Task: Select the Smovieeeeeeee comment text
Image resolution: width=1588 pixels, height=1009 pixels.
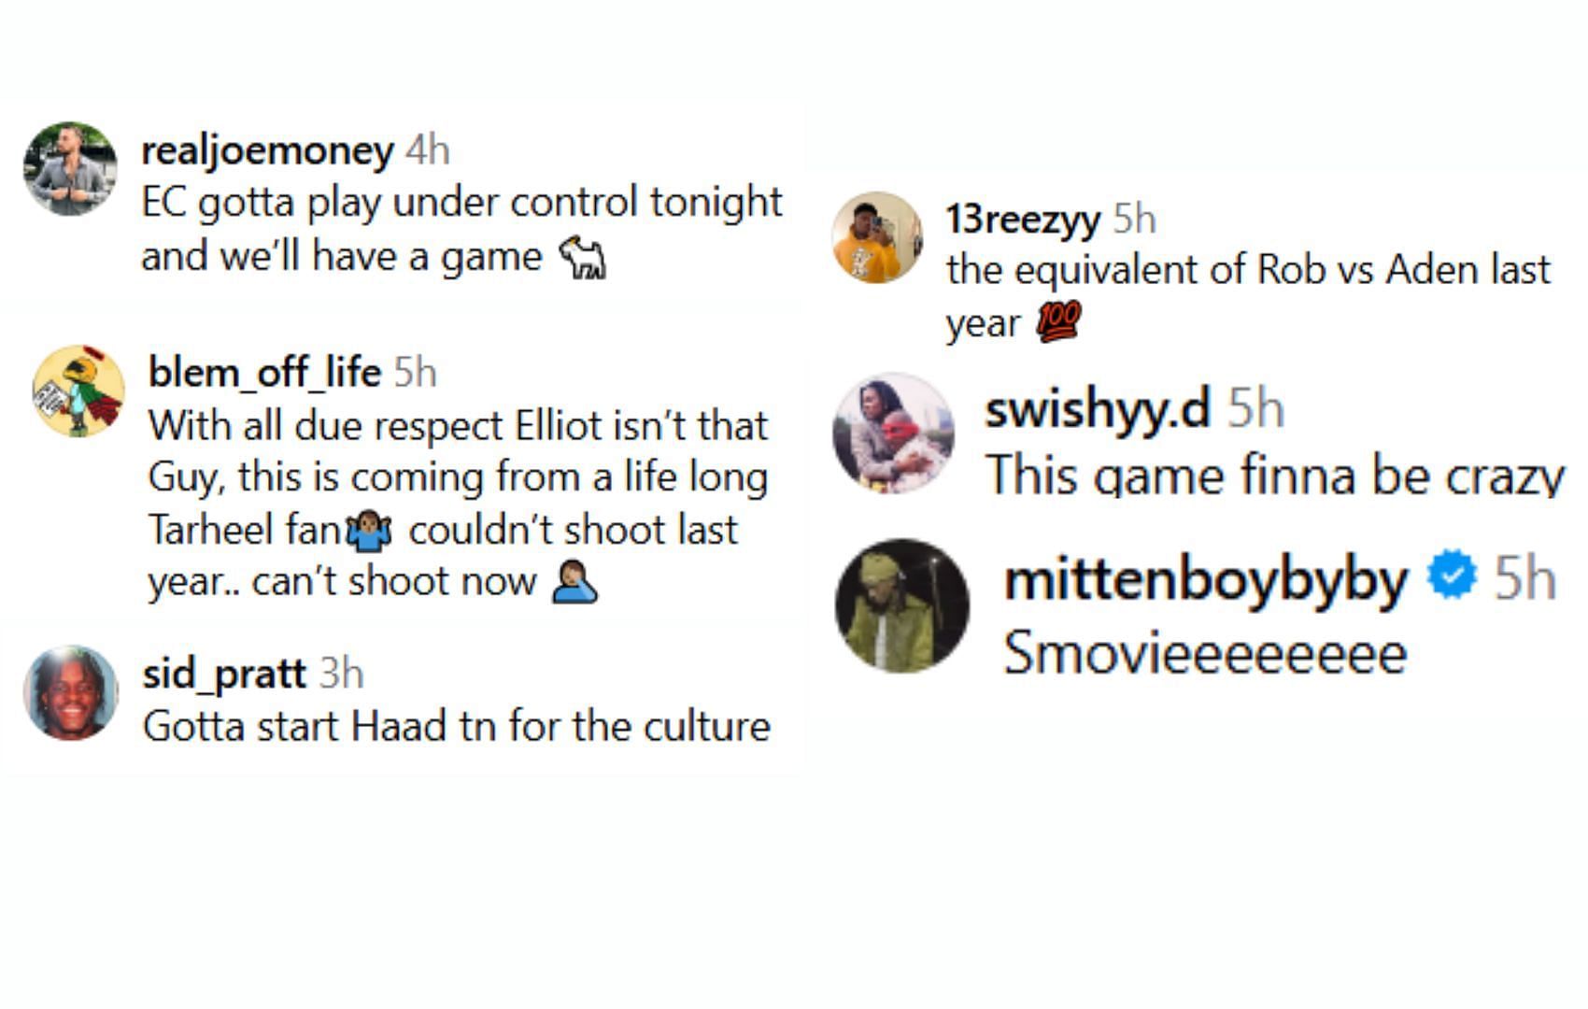Action: pos(1205,653)
